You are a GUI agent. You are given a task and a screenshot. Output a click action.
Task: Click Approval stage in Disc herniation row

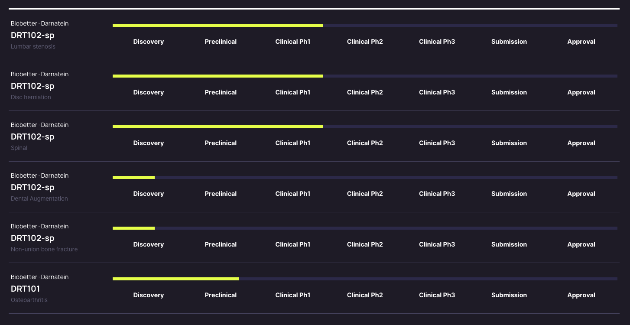pyautogui.click(x=581, y=92)
